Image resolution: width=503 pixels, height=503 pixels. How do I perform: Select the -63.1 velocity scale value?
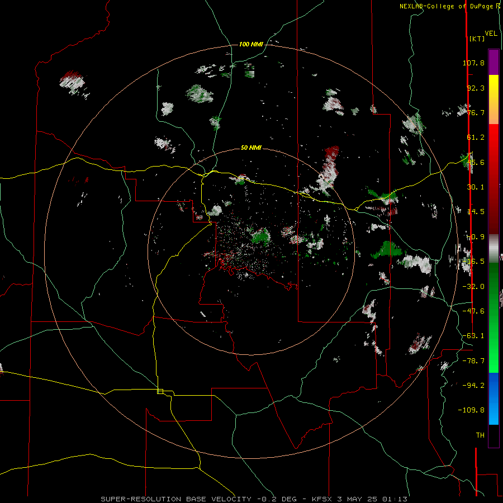click(x=473, y=336)
